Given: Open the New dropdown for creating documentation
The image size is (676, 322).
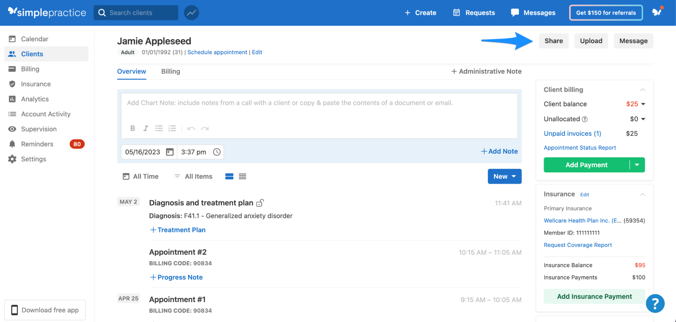Looking at the screenshot, I should 504,176.
